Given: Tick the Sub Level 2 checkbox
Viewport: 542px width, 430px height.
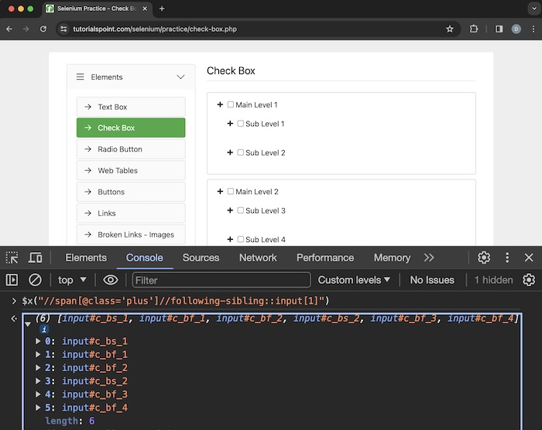Looking at the screenshot, I should [x=241, y=152].
